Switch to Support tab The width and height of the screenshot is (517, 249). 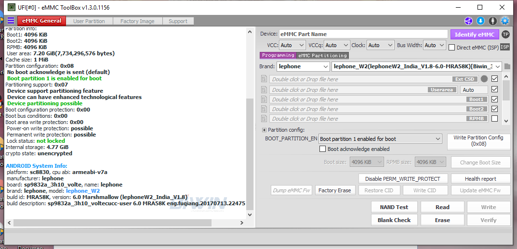(178, 21)
